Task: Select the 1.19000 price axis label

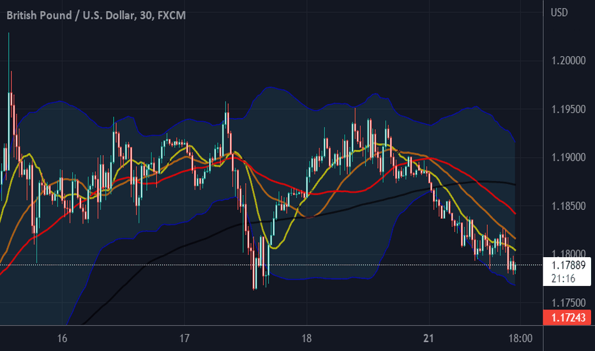Action: tap(568, 158)
